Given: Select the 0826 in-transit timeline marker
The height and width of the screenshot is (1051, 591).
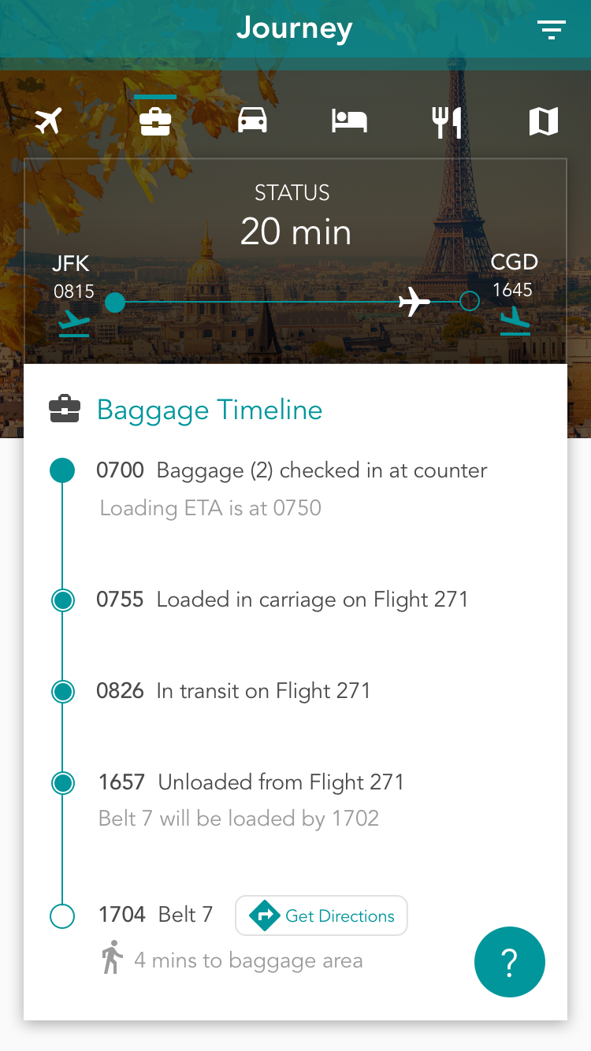Looking at the screenshot, I should point(62,692).
